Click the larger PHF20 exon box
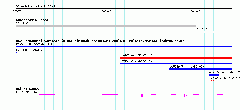240x110 pixels. pos(142,95)
